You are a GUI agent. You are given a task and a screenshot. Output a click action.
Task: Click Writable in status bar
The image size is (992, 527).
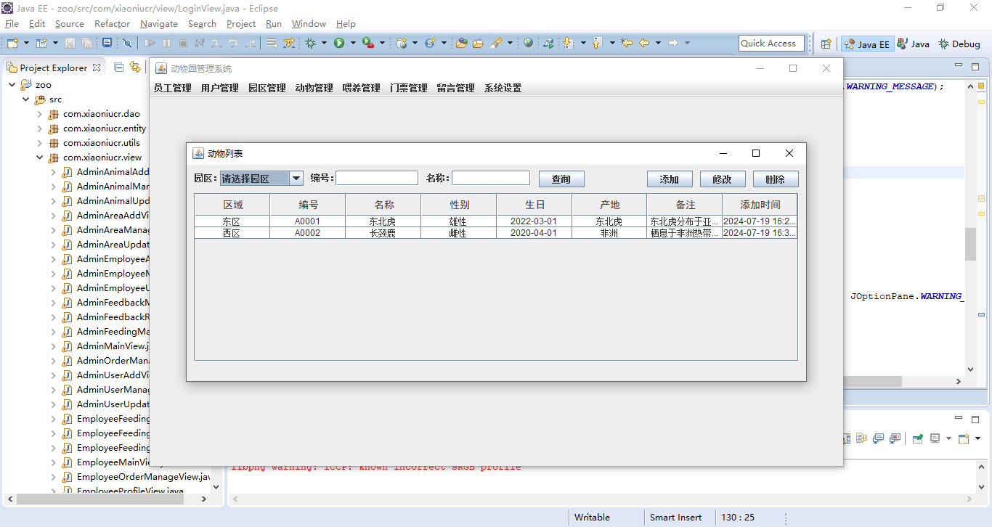(x=593, y=518)
